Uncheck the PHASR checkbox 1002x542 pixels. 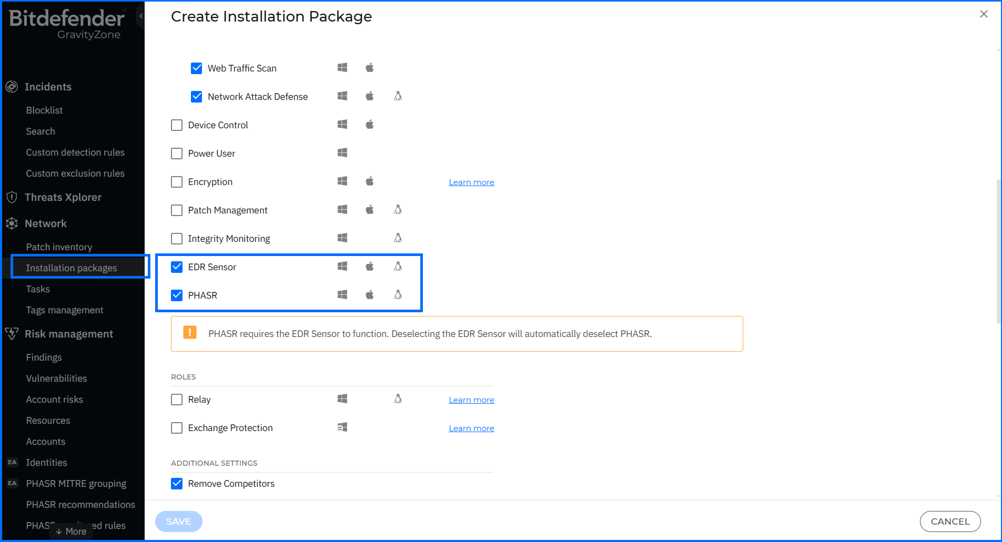pyautogui.click(x=177, y=295)
